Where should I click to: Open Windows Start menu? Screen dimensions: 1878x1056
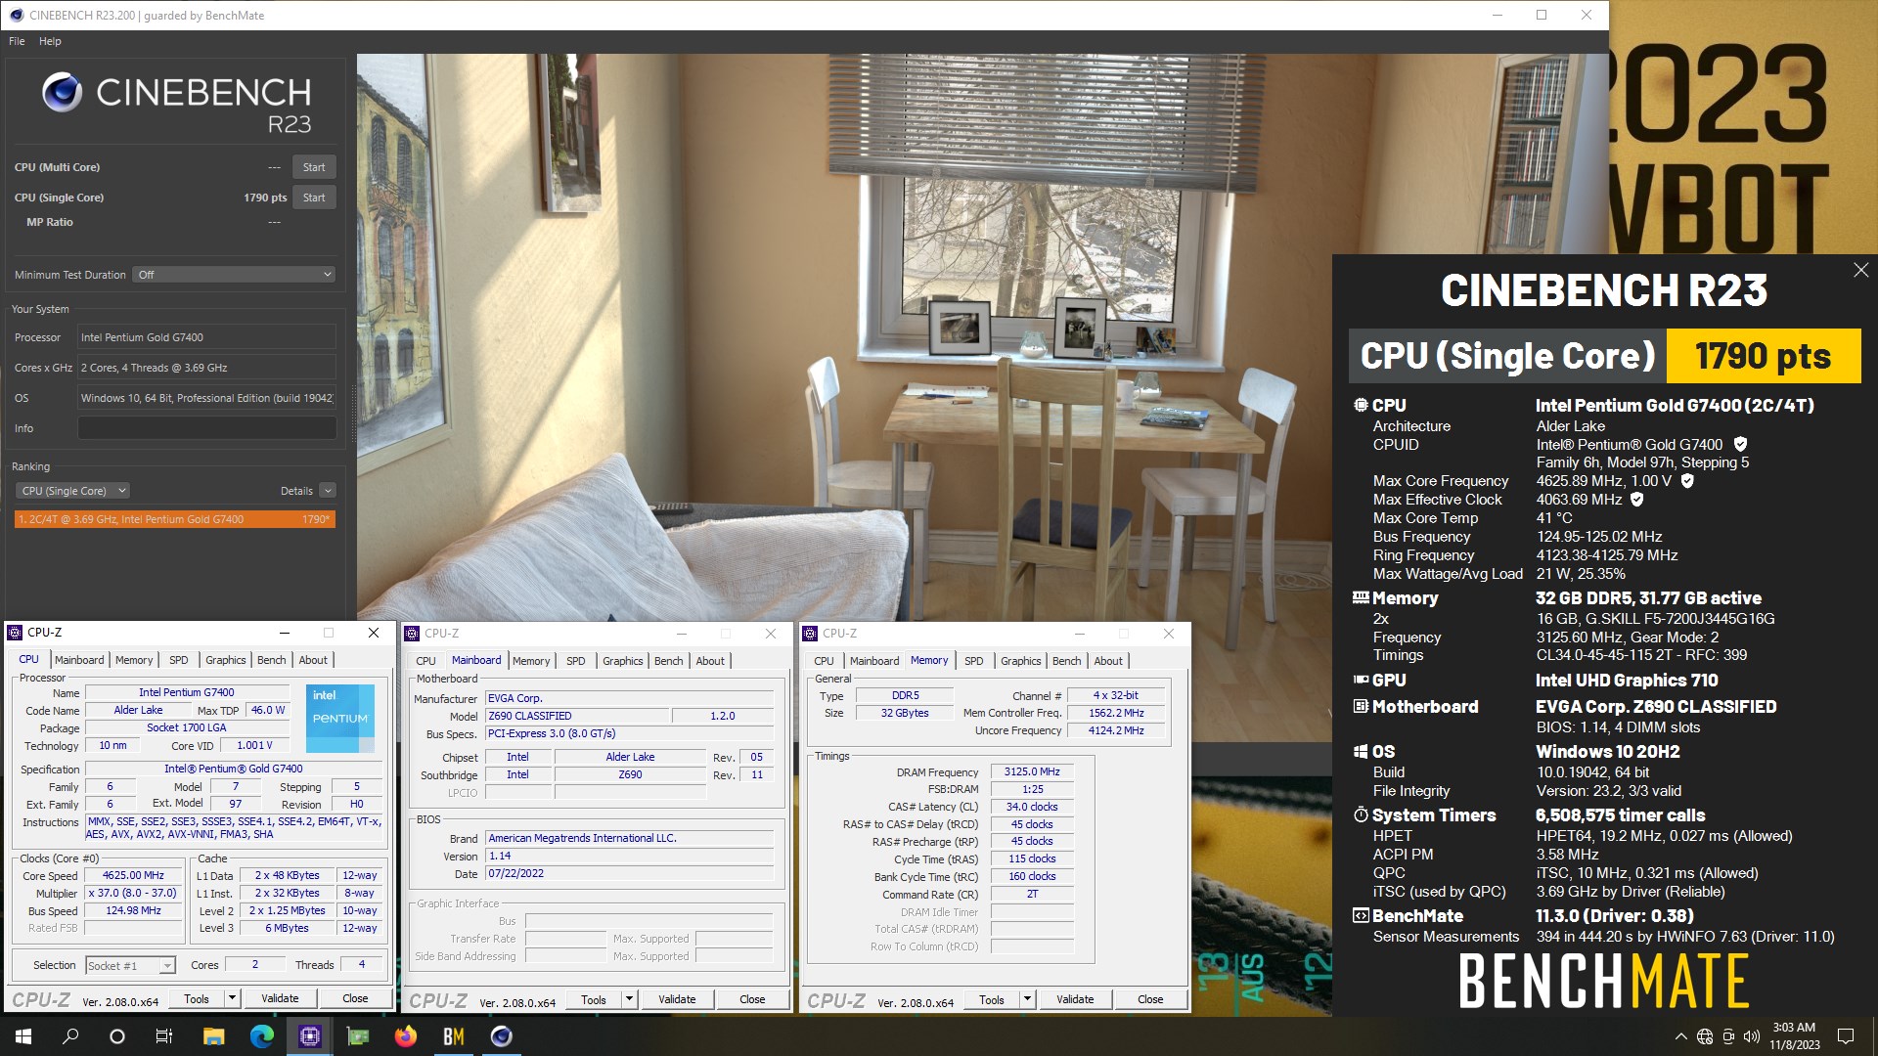click(23, 1036)
